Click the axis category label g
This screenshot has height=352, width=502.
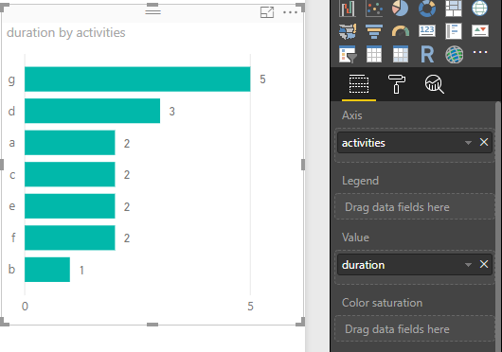(x=11, y=79)
